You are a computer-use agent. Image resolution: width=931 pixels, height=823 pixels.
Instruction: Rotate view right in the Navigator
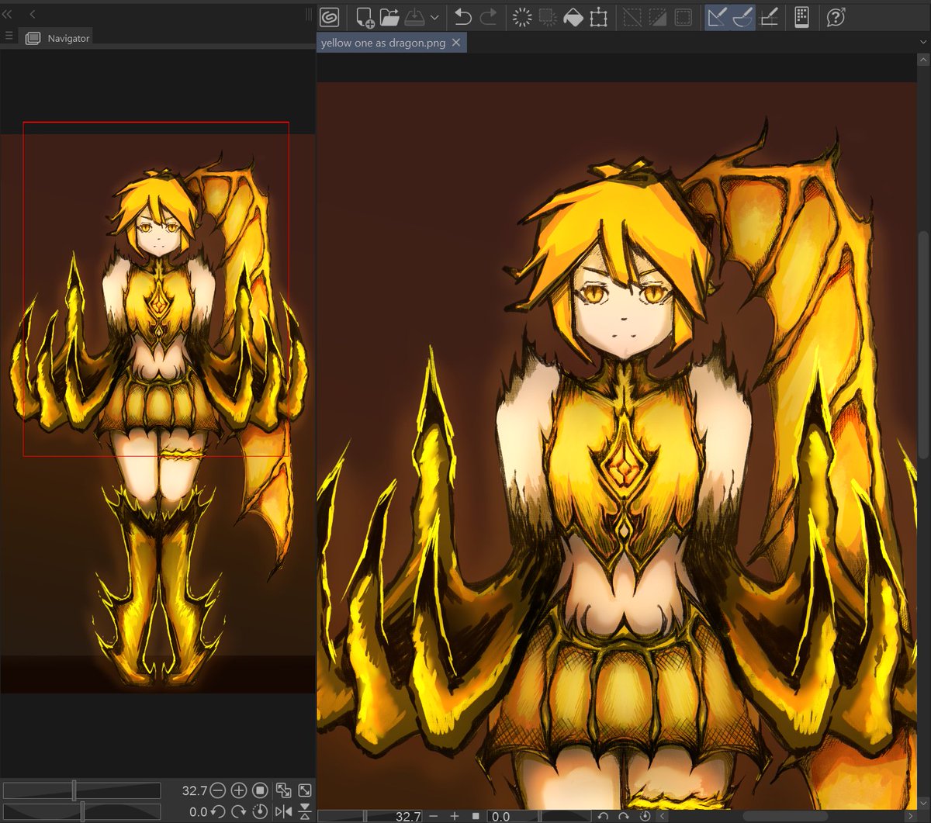point(239,811)
